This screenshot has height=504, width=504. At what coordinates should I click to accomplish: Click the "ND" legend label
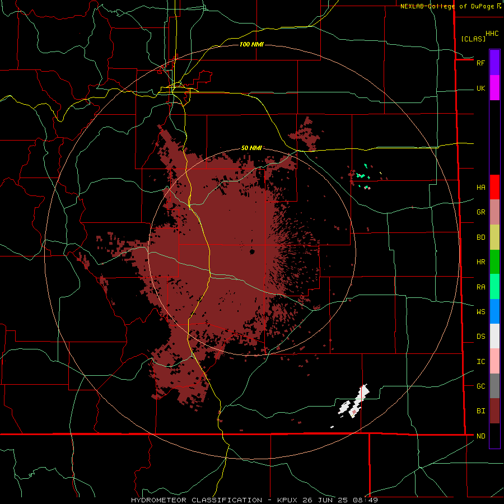click(480, 436)
